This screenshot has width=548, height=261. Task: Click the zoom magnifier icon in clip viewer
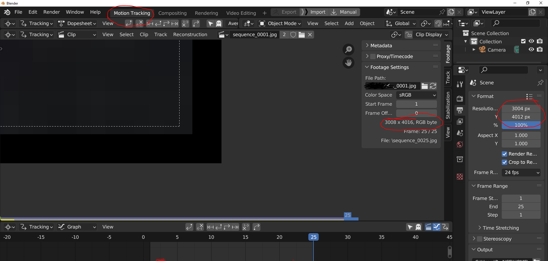(x=348, y=50)
